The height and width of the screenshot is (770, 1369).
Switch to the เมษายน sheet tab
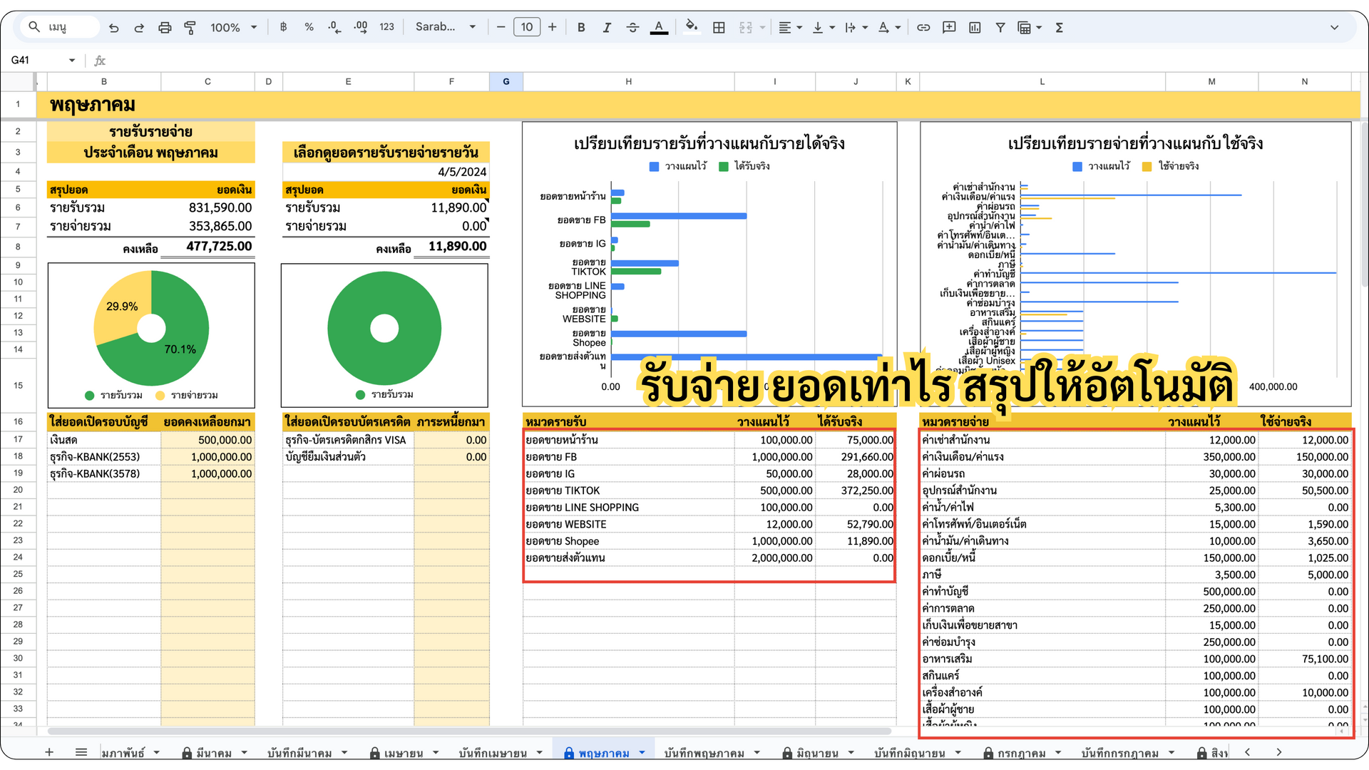(403, 753)
